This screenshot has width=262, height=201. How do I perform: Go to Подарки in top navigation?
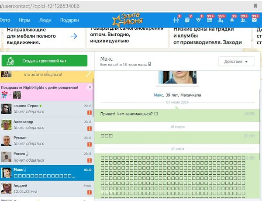pos(69,20)
